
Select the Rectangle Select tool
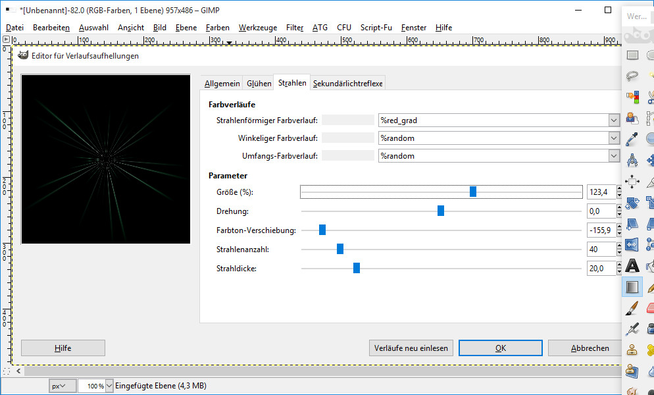click(632, 55)
